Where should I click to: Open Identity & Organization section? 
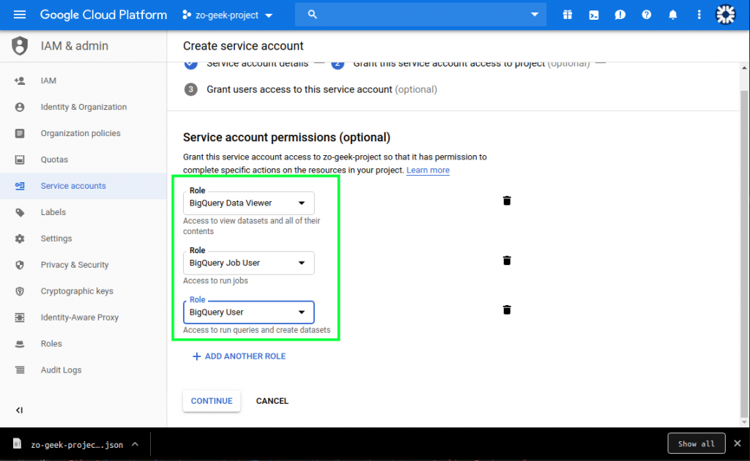tap(83, 107)
